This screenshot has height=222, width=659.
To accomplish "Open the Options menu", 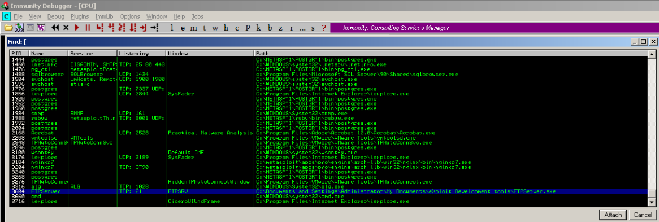I will (x=130, y=16).
